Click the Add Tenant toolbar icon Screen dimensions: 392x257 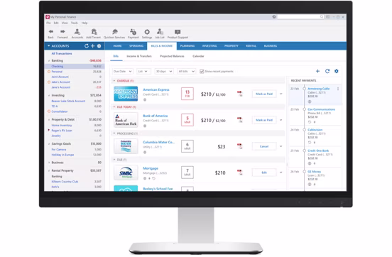tap(94, 32)
